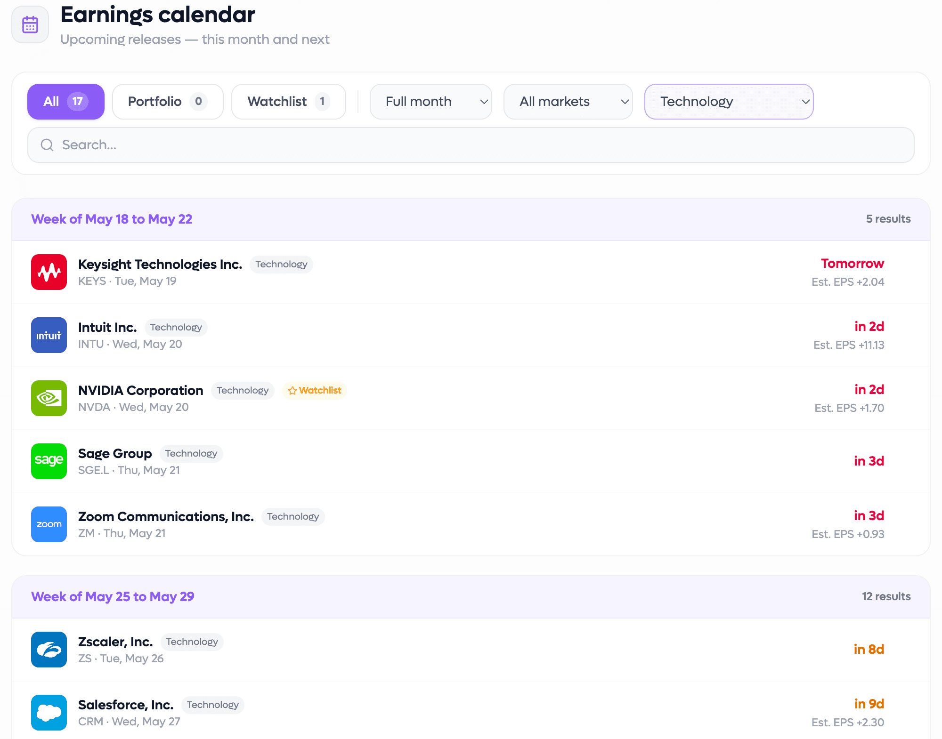Viewport: 942px width, 739px height.
Task: Switch to the Portfolio tab
Action: tap(168, 102)
